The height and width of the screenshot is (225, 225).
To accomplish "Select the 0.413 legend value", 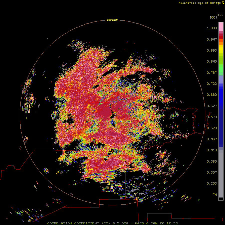I will point(212,150).
